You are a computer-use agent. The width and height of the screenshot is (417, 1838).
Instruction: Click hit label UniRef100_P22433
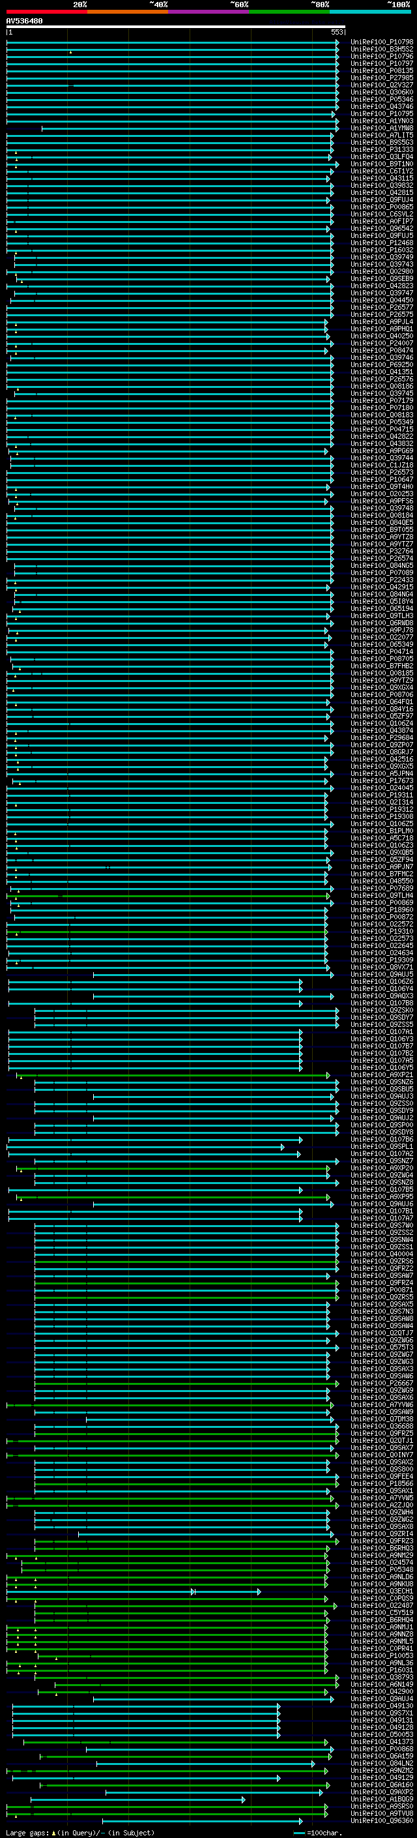point(382,580)
